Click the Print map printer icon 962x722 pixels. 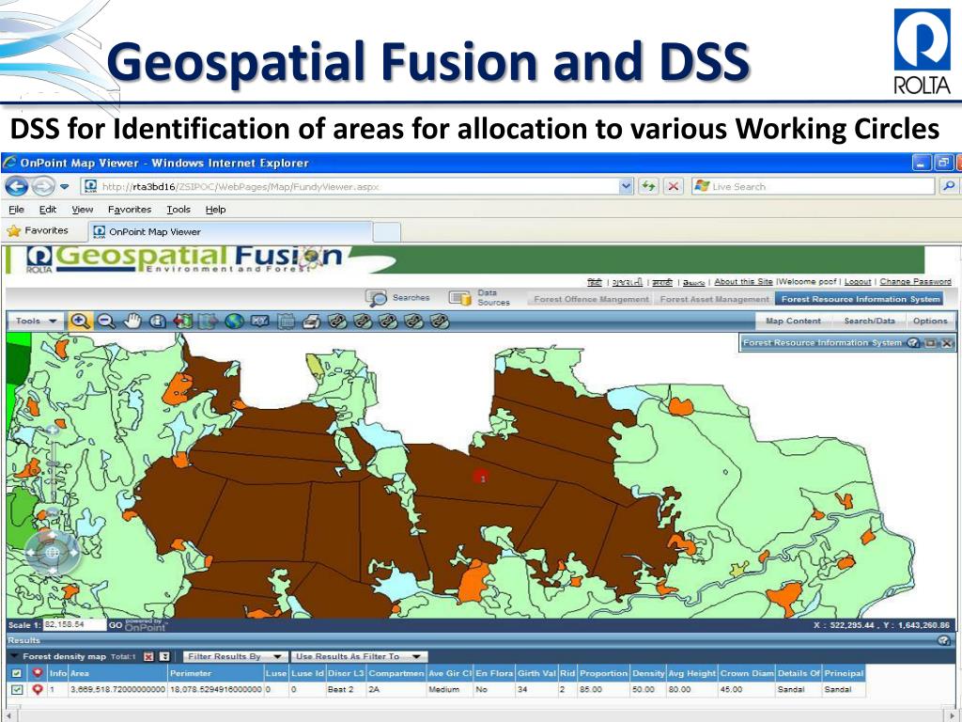click(311, 322)
